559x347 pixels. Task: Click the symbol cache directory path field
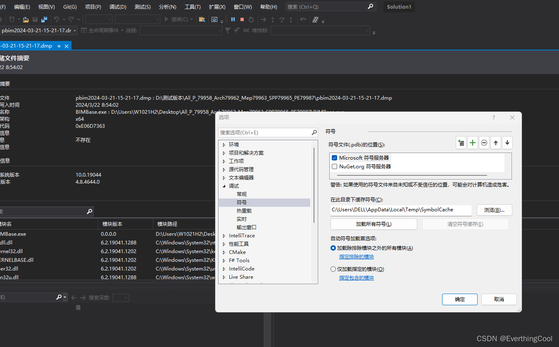[401, 210]
